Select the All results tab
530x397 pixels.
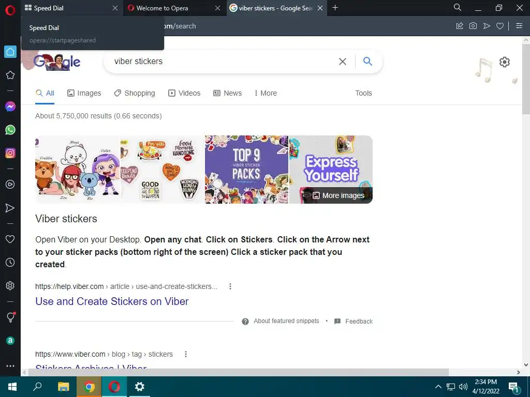(45, 93)
